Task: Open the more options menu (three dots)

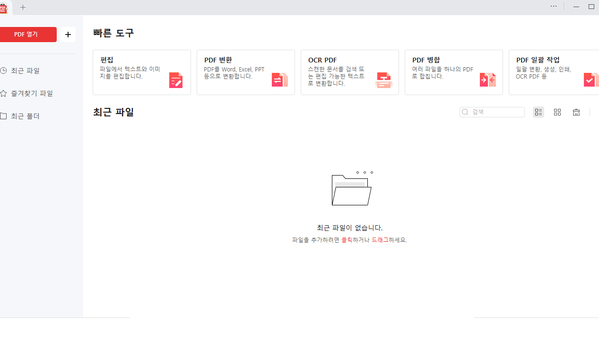Action: coord(553,7)
